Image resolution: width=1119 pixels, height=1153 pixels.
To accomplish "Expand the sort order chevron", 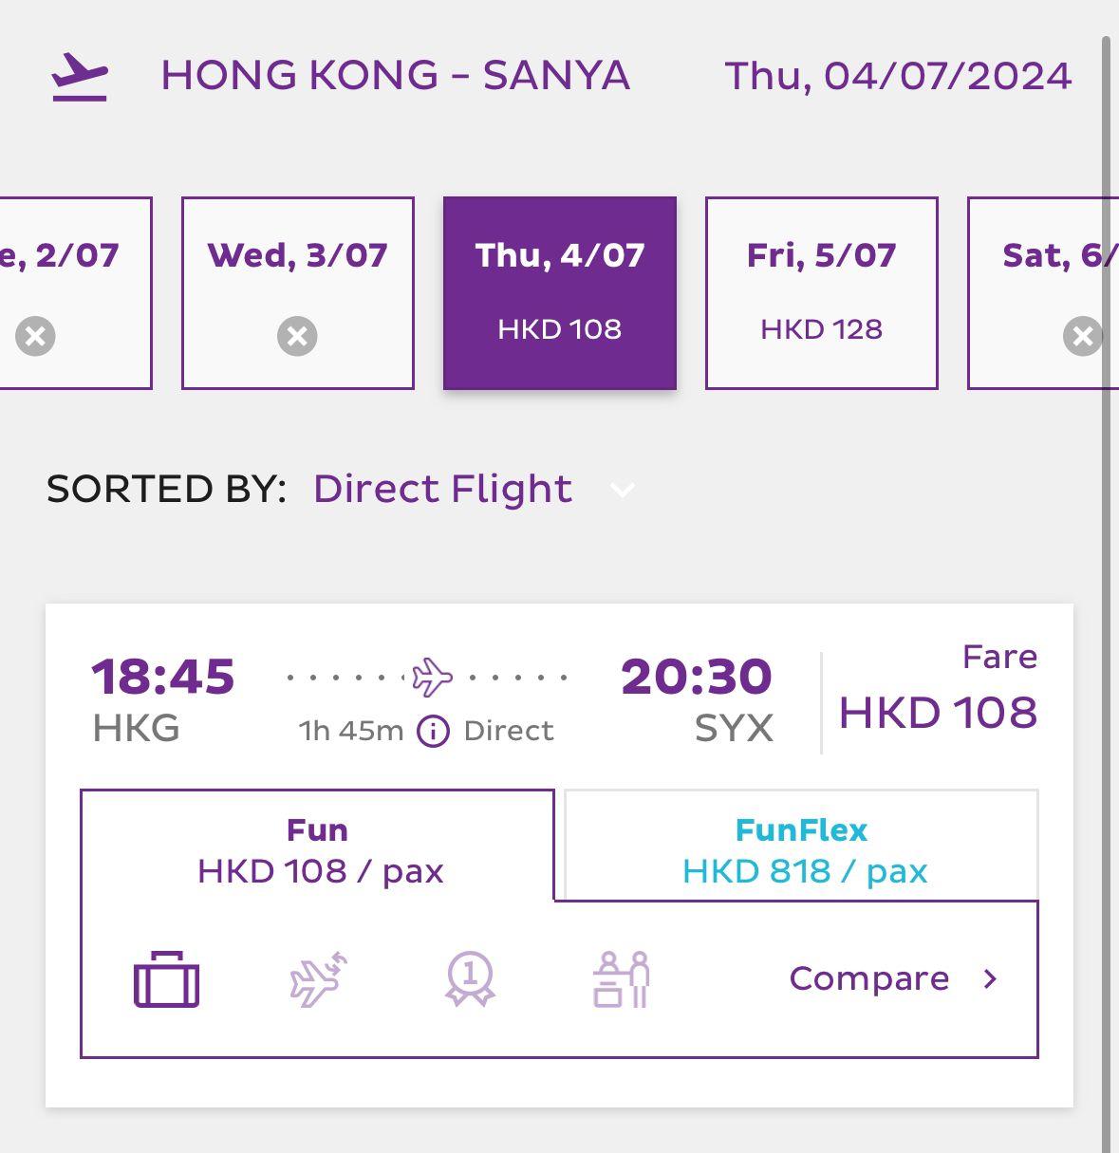I will 623,490.
